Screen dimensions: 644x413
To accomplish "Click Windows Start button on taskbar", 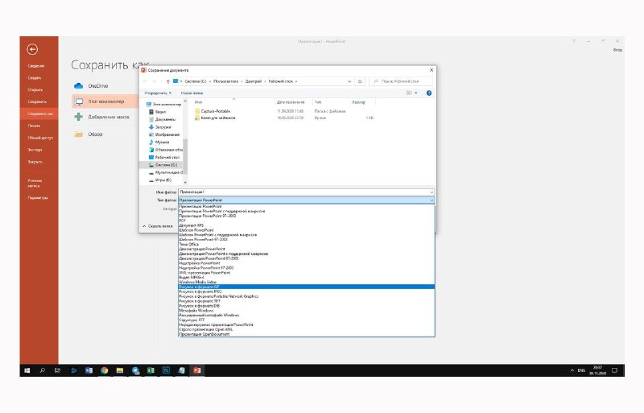I will 27,370.
